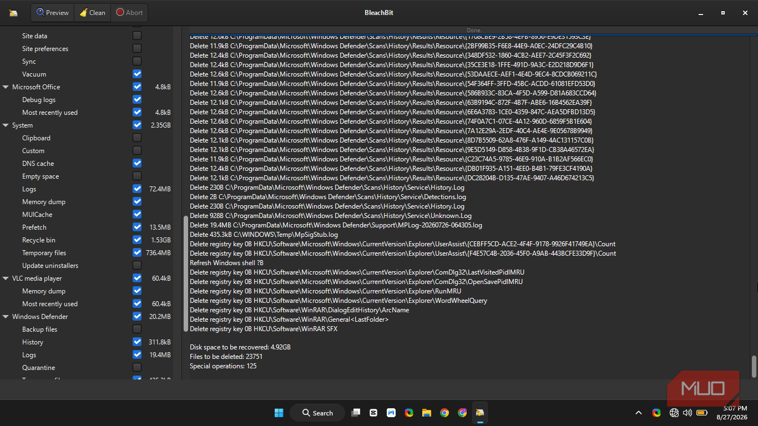758x426 pixels.
Task: Uncheck the MUICache checkbox
Action: (137, 215)
